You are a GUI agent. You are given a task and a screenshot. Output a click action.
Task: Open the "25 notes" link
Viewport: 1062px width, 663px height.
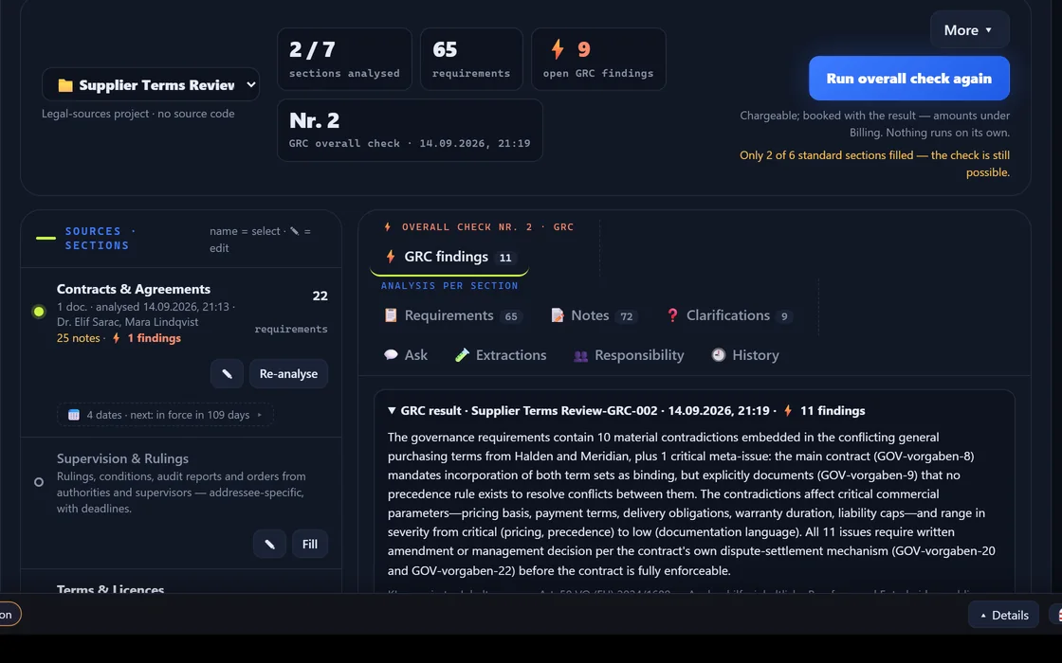click(78, 338)
